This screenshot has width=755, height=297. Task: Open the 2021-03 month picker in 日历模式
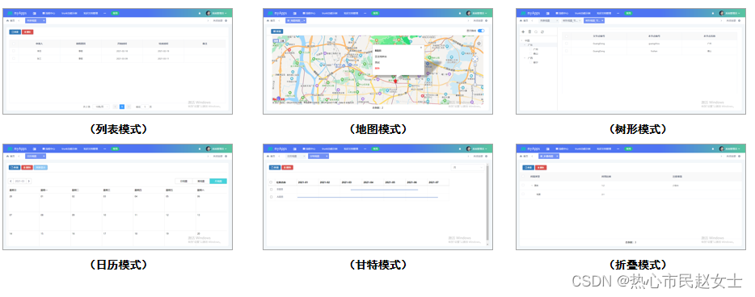point(20,181)
